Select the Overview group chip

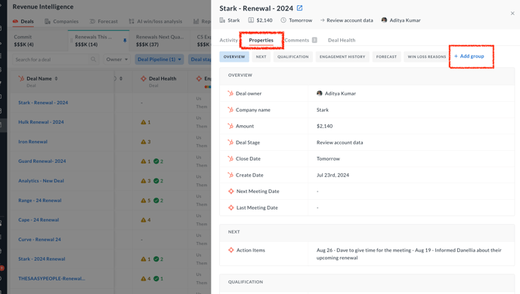click(x=234, y=57)
